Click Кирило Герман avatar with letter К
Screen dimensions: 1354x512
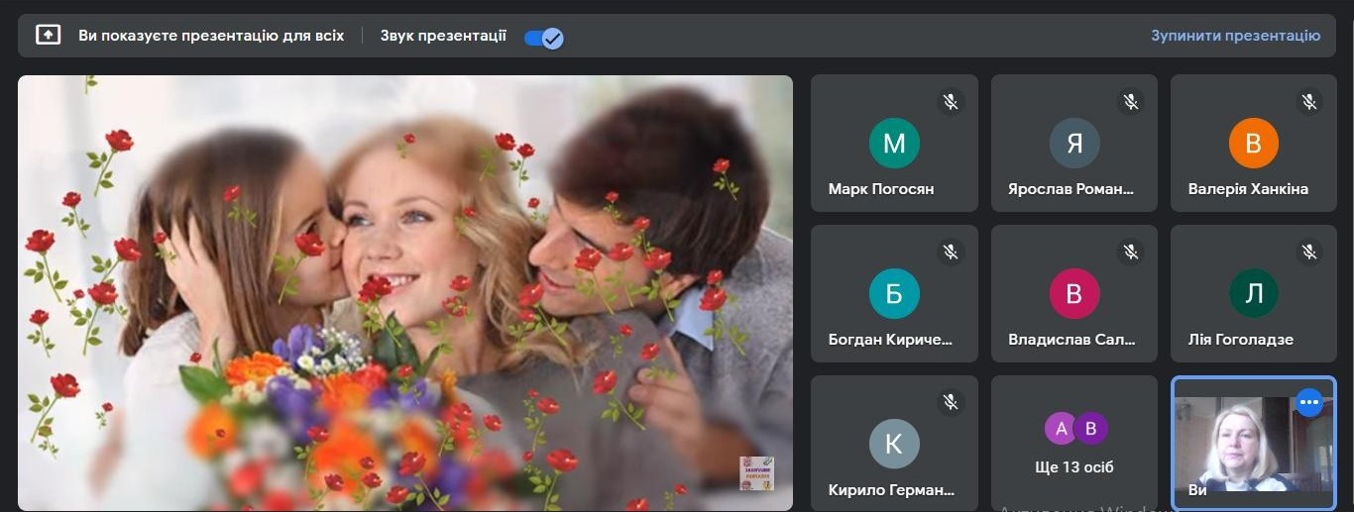click(x=894, y=444)
